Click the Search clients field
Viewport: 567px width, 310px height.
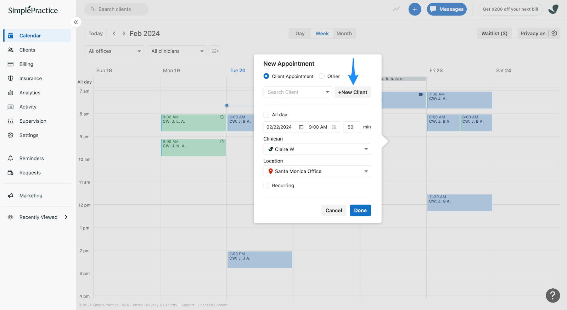116,9
